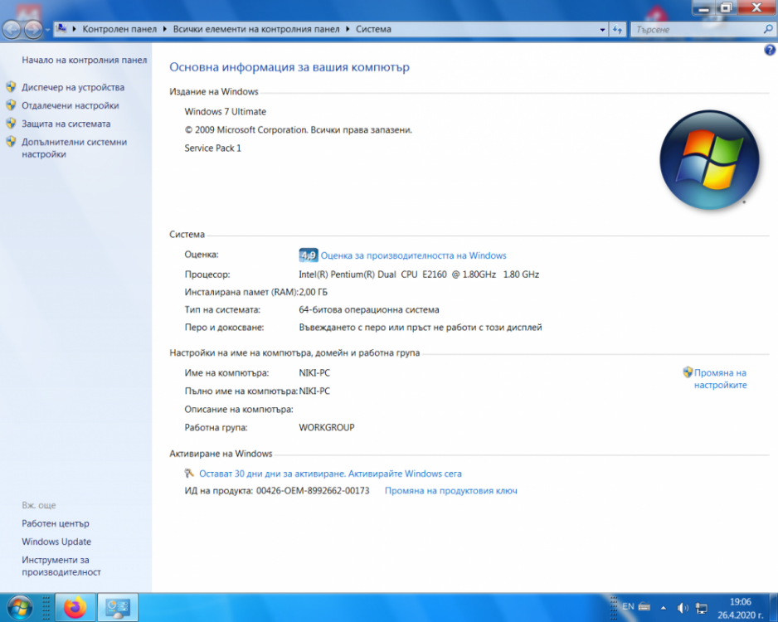Click the processor value Intel(R) Pentium(R) Dual
Image resolution: width=778 pixels, height=622 pixels.
coord(419,275)
